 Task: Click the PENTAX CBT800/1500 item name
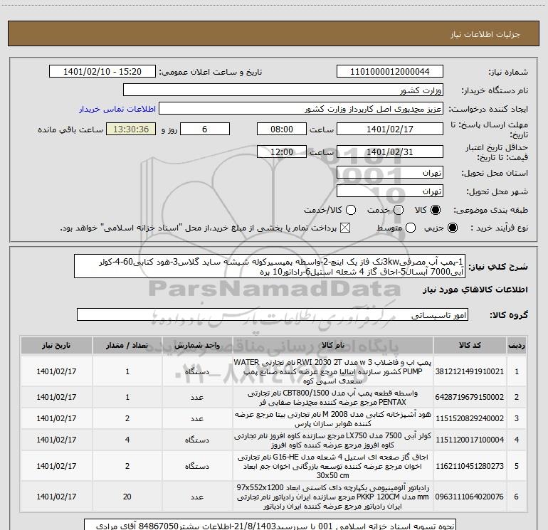pos(333,397)
